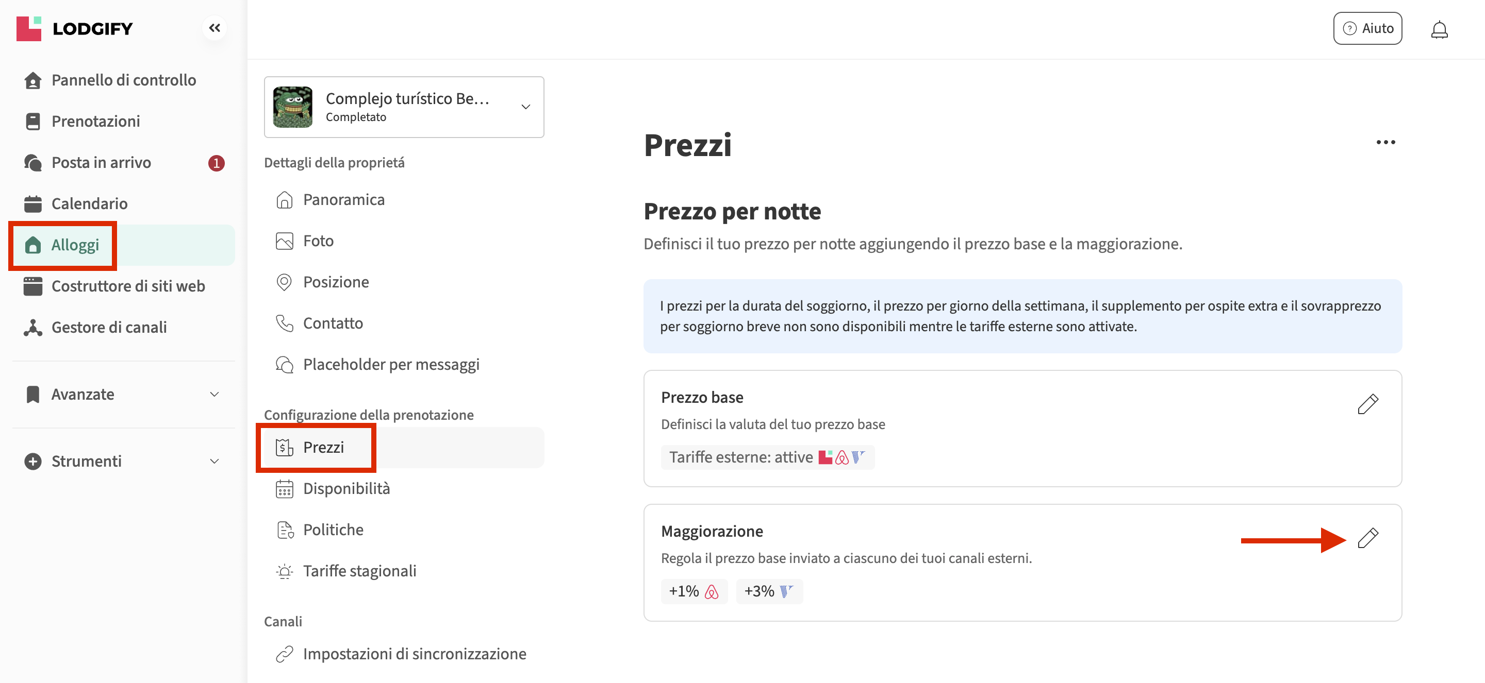1485x683 pixels.
Task: Click the +3% Vrbo markup badge
Action: click(x=768, y=591)
